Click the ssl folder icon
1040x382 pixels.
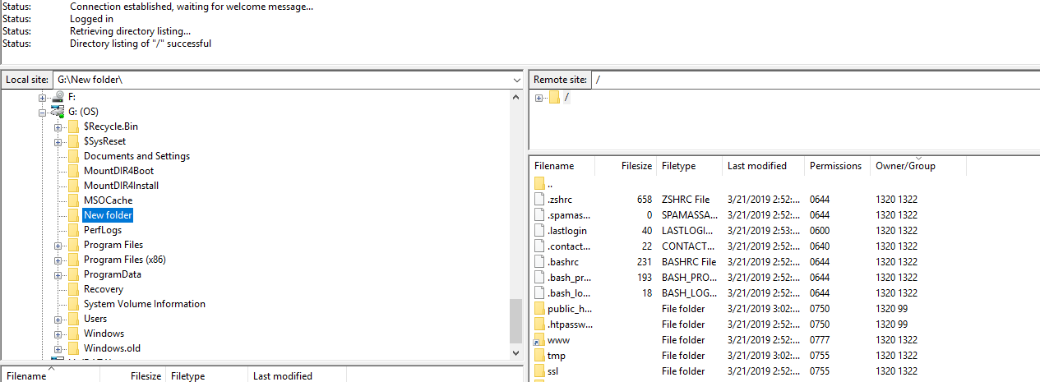point(539,371)
